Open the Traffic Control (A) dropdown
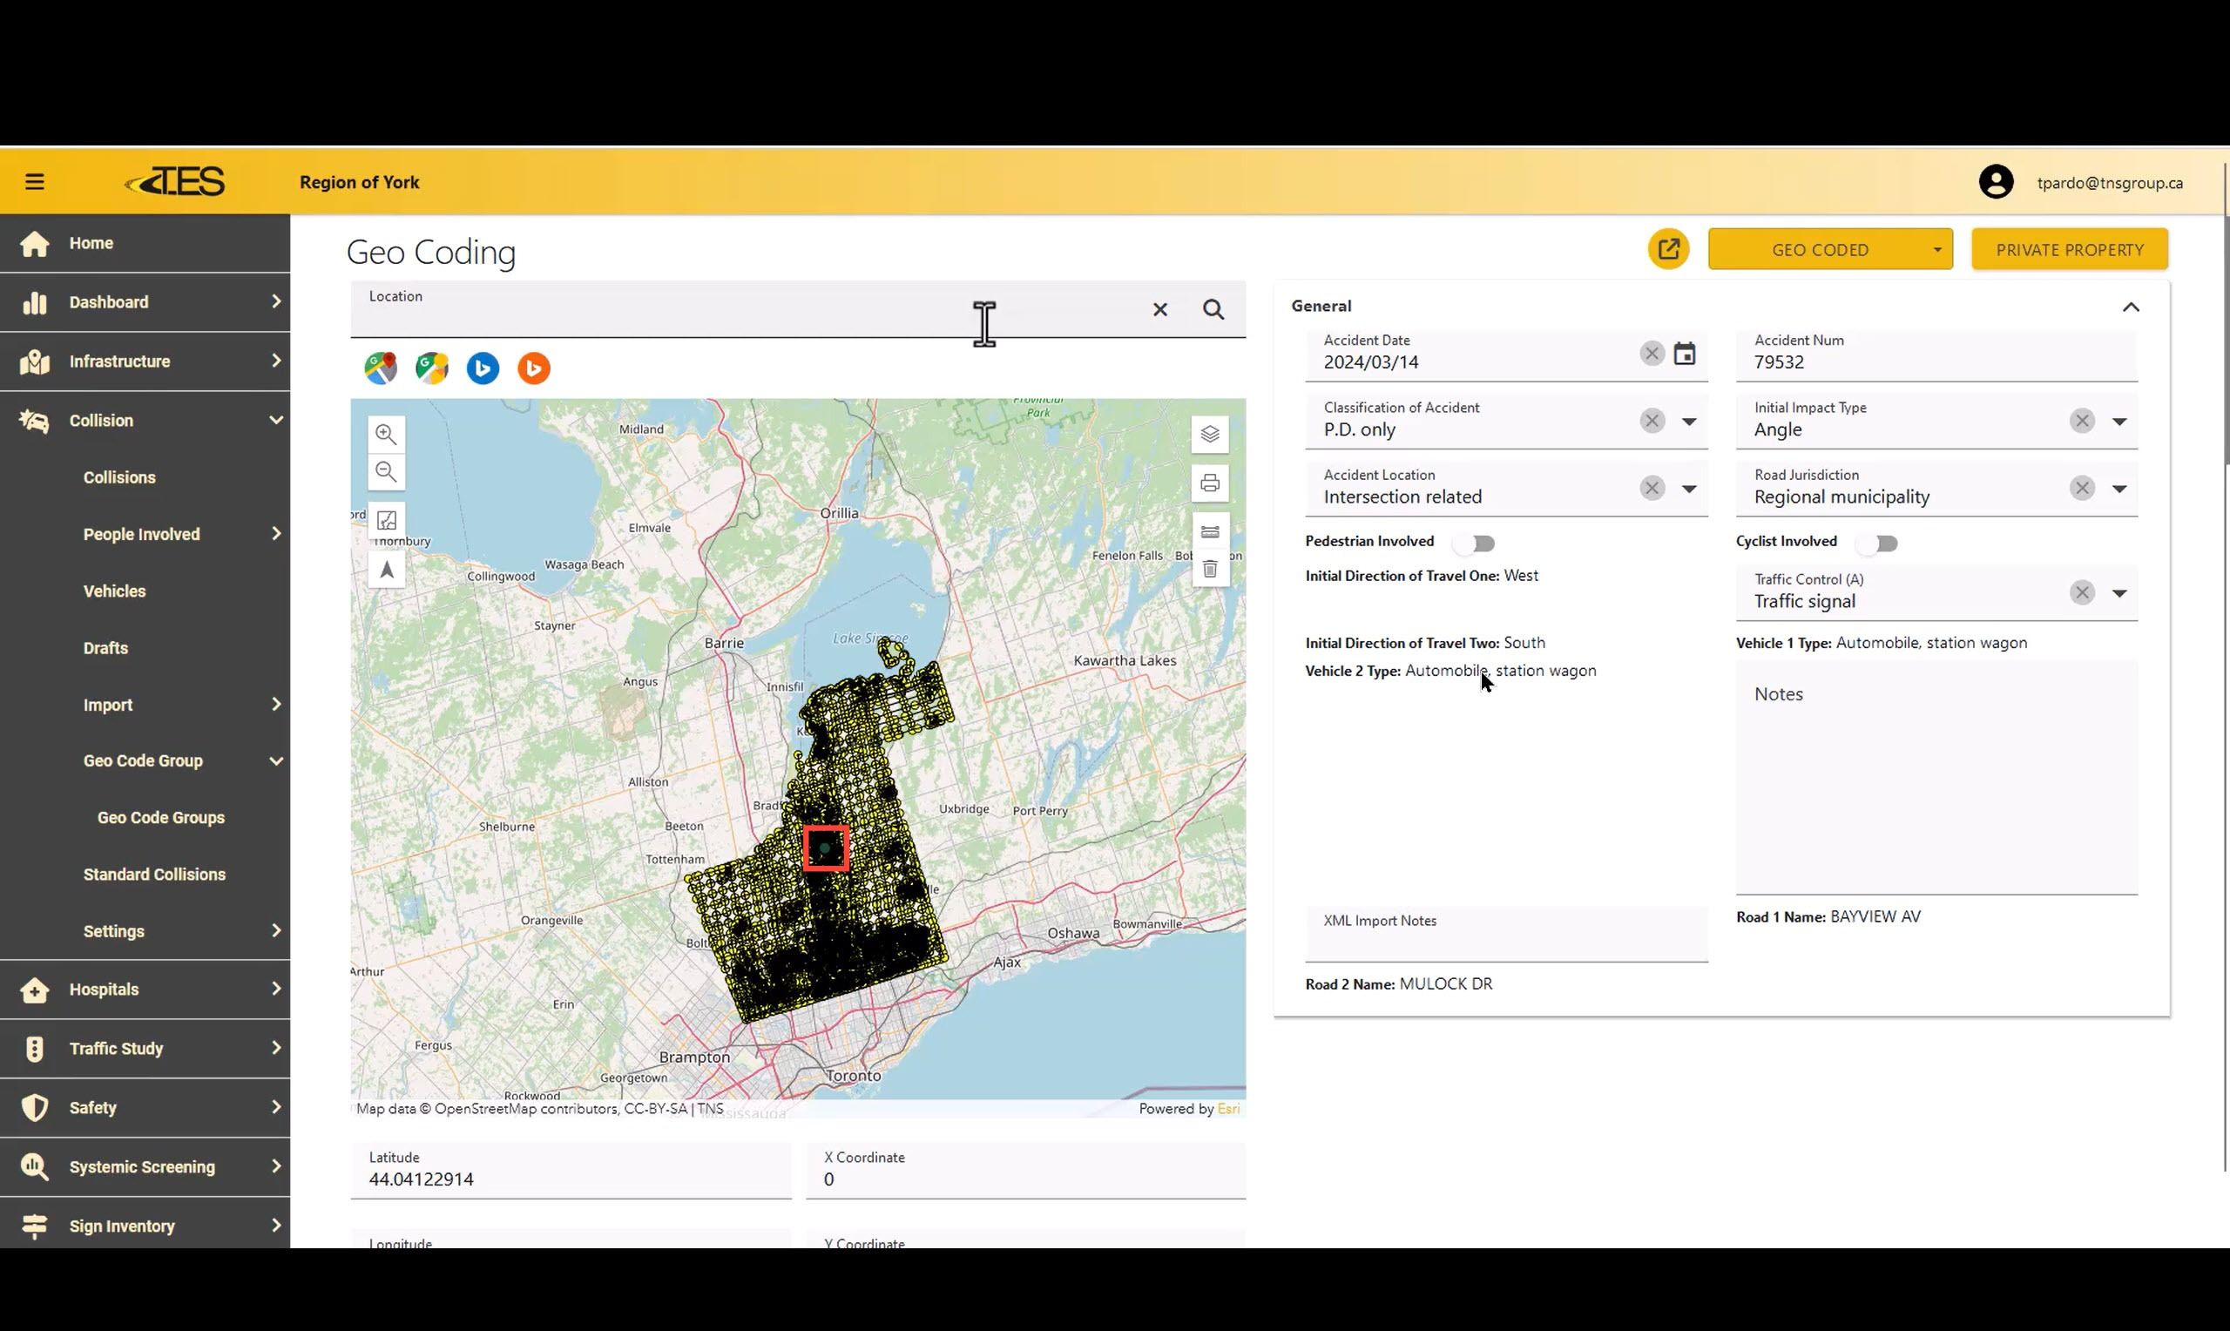The width and height of the screenshot is (2230, 1331). tap(2118, 593)
